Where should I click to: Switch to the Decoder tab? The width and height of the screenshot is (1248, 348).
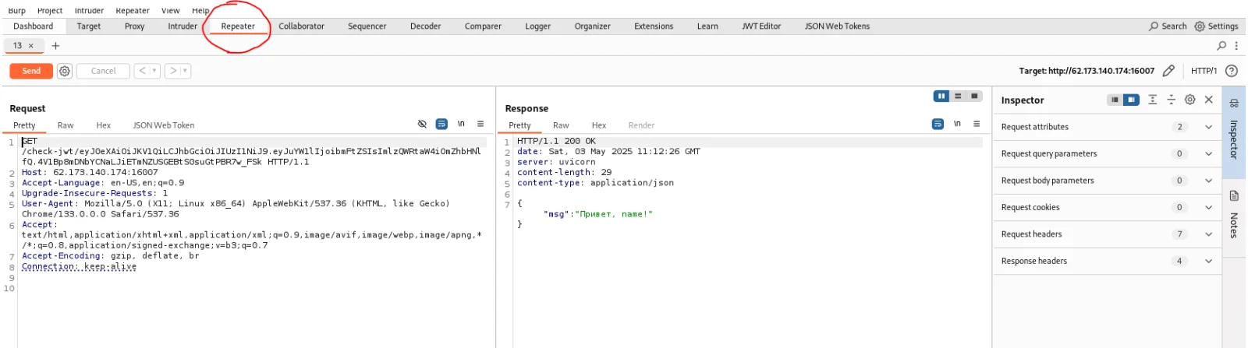(425, 26)
